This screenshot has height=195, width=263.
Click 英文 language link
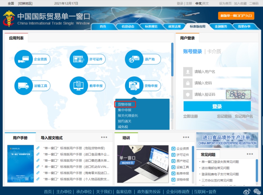tap(206, 3)
